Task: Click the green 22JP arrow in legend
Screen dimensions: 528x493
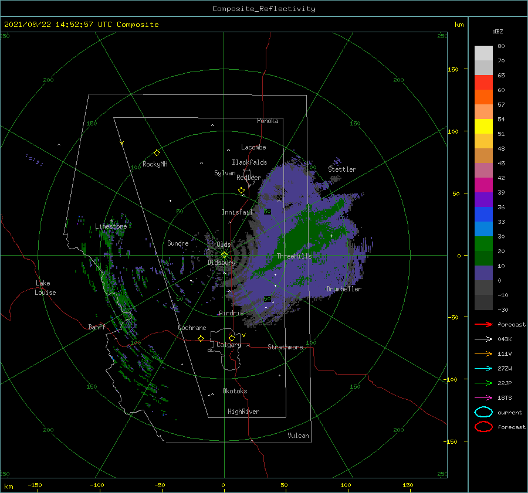Action: click(x=483, y=383)
